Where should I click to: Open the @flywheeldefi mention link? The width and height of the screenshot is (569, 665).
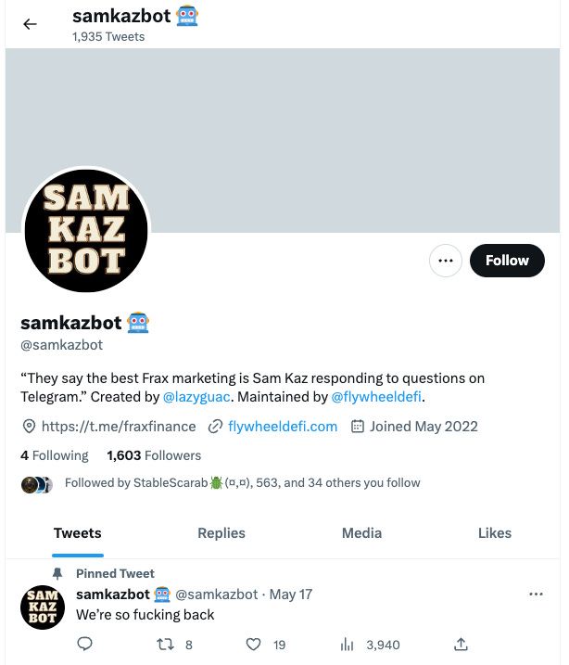pos(376,397)
